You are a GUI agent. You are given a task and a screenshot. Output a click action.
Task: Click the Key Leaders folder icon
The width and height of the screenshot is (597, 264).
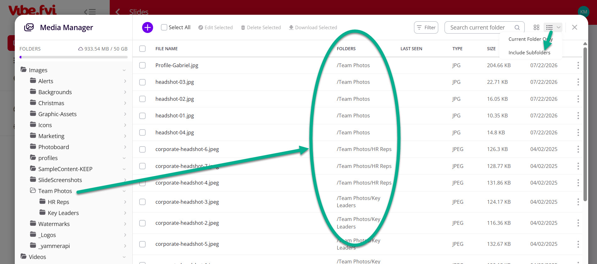42,212
